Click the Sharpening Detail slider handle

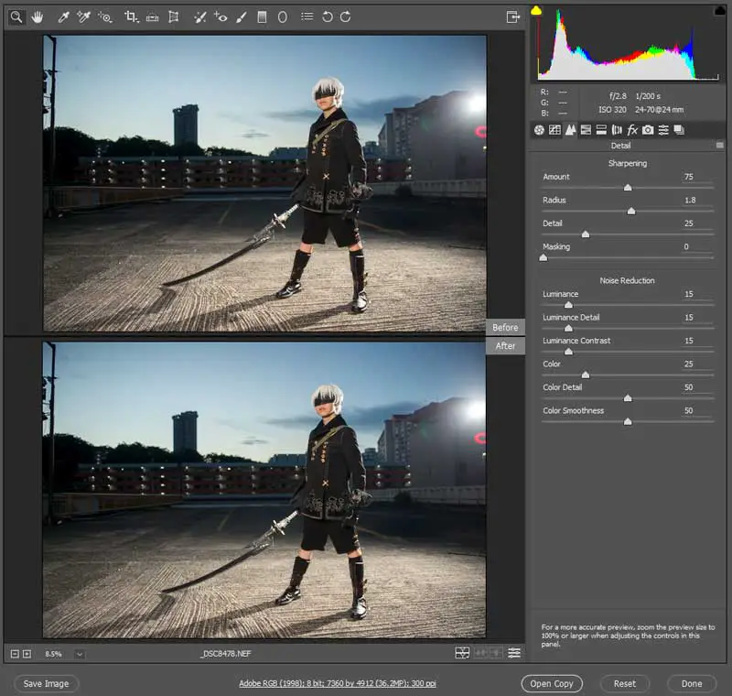tap(586, 234)
